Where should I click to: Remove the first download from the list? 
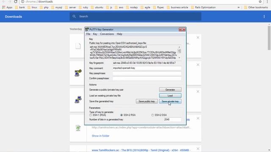click(198, 38)
